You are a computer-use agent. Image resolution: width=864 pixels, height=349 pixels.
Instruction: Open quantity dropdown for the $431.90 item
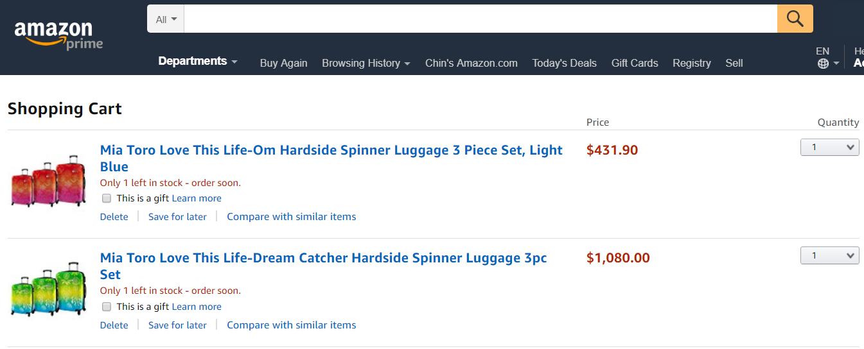click(829, 148)
